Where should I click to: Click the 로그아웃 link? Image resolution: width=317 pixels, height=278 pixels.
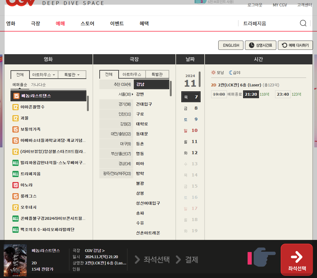255,5
